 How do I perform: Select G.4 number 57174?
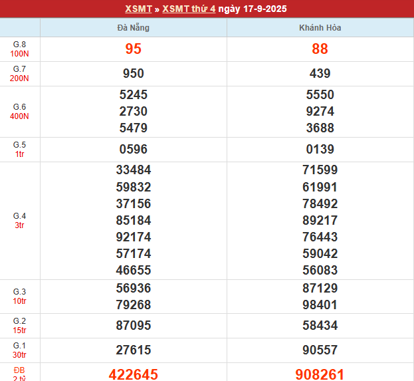tap(134, 253)
